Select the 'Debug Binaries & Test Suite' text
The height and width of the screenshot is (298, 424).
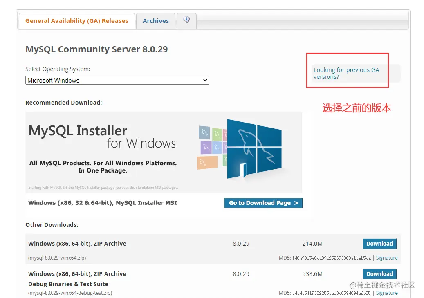pos(68,284)
